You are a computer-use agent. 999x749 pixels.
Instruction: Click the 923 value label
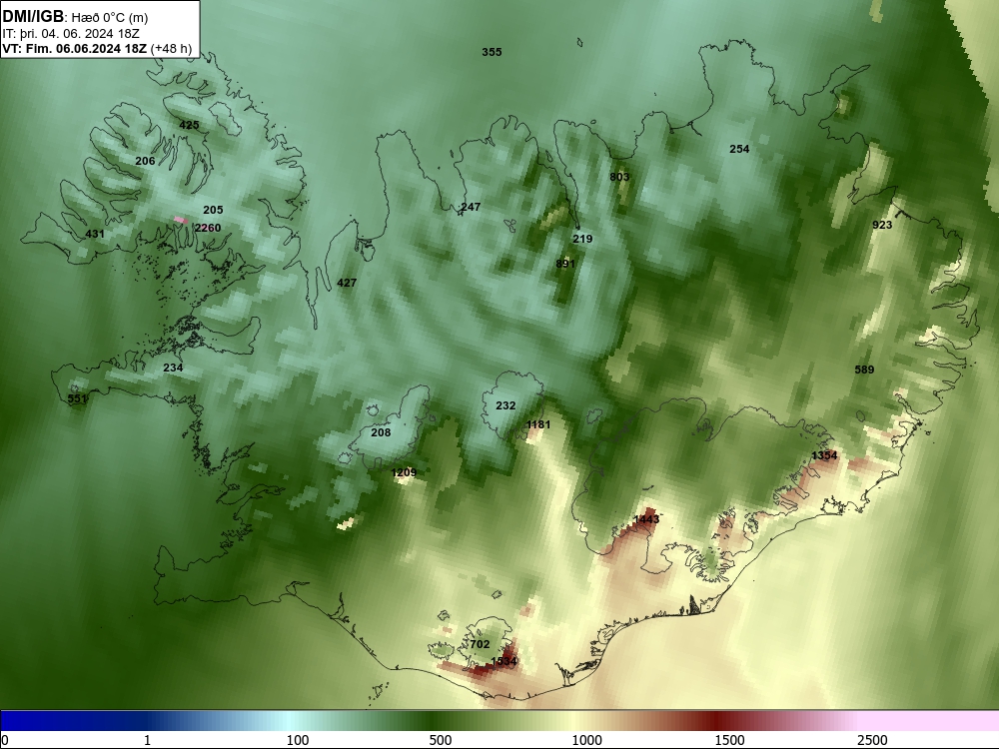point(882,225)
